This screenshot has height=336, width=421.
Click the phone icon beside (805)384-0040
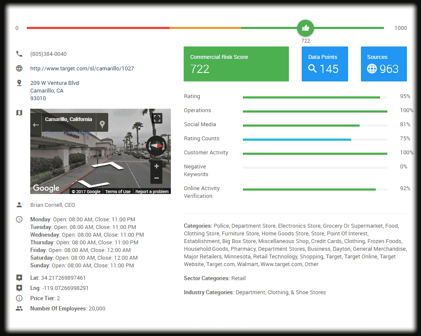[19, 54]
